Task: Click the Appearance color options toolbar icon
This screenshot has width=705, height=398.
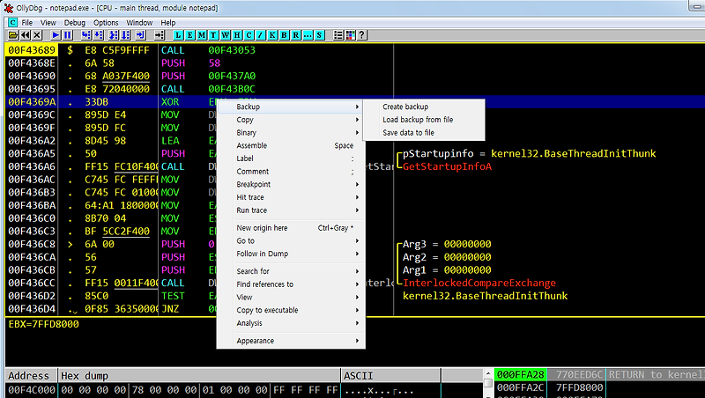Action: tap(350, 35)
